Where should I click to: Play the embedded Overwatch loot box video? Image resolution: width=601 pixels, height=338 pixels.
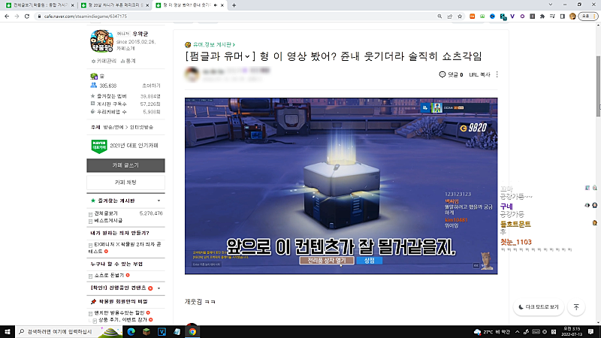[x=341, y=186]
